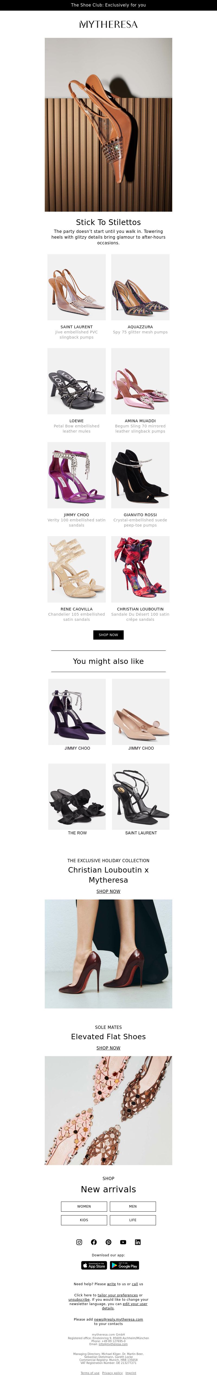Select the MEN new arrivals button
Viewport: 217px width, 1392px height.
coord(133,1206)
